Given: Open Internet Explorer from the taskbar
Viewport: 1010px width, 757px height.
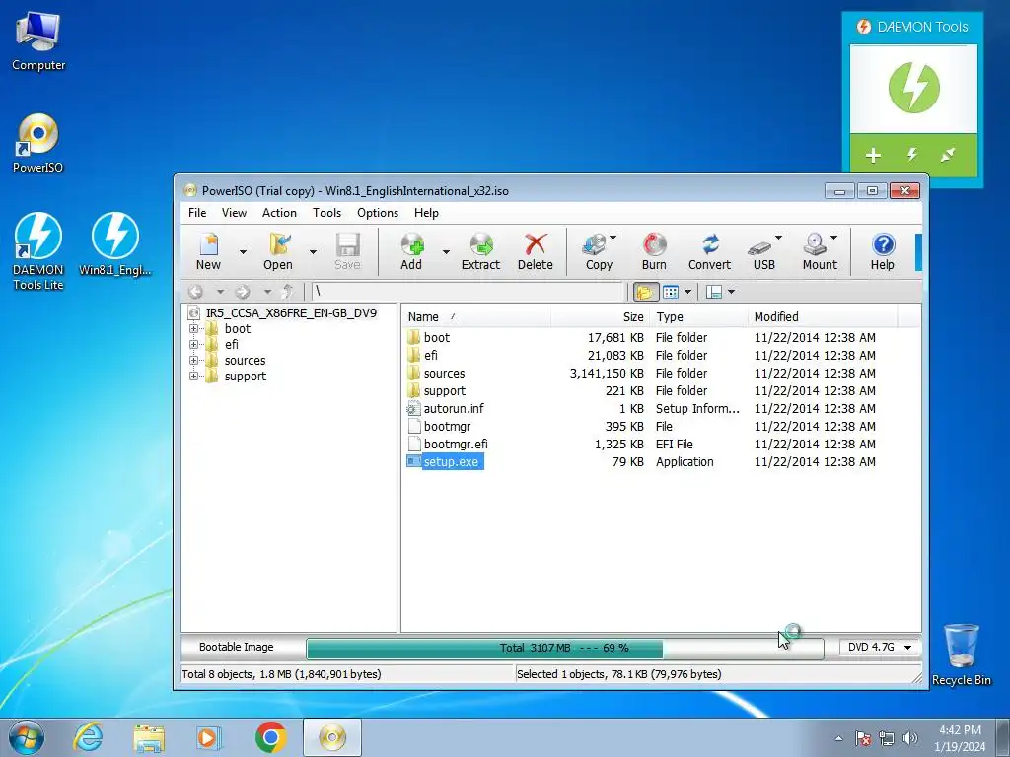Looking at the screenshot, I should [88, 737].
